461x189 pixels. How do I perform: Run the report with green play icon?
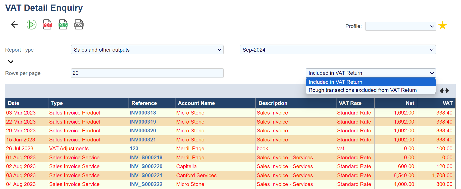pyautogui.click(x=31, y=24)
